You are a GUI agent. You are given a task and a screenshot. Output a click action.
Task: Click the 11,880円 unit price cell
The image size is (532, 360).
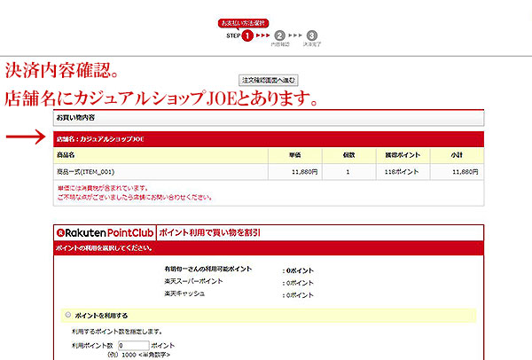(295, 172)
